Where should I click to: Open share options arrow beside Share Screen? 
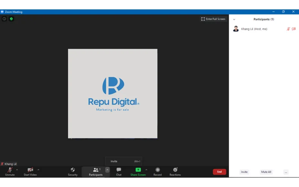(x=146, y=170)
